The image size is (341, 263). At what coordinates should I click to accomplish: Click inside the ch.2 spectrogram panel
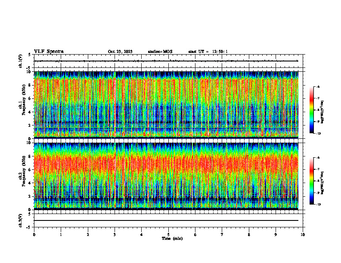point(166,176)
